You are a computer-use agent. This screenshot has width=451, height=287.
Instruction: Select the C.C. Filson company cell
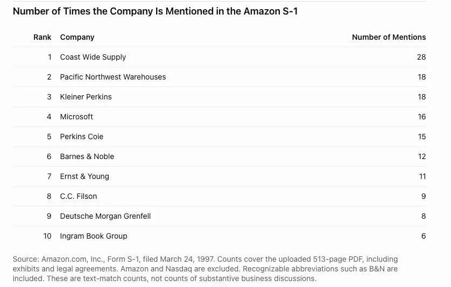tap(78, 196)
